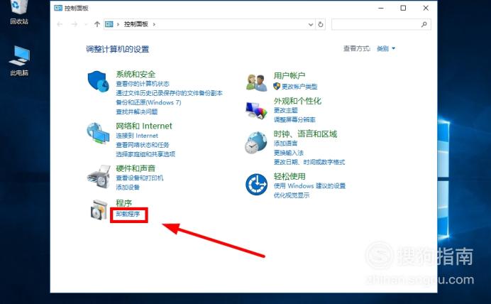Expand chevron before 控制面板 breadcrumb
The height and width of the screenshot is (304, 491).
tap(118, 24)
